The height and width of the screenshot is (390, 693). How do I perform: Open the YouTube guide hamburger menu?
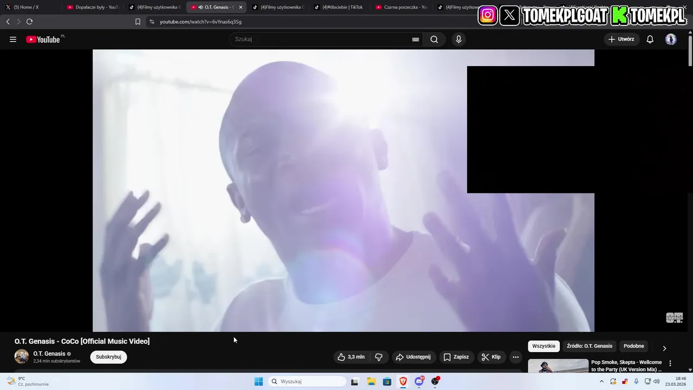pyautogui.click(x=13, y=39)
